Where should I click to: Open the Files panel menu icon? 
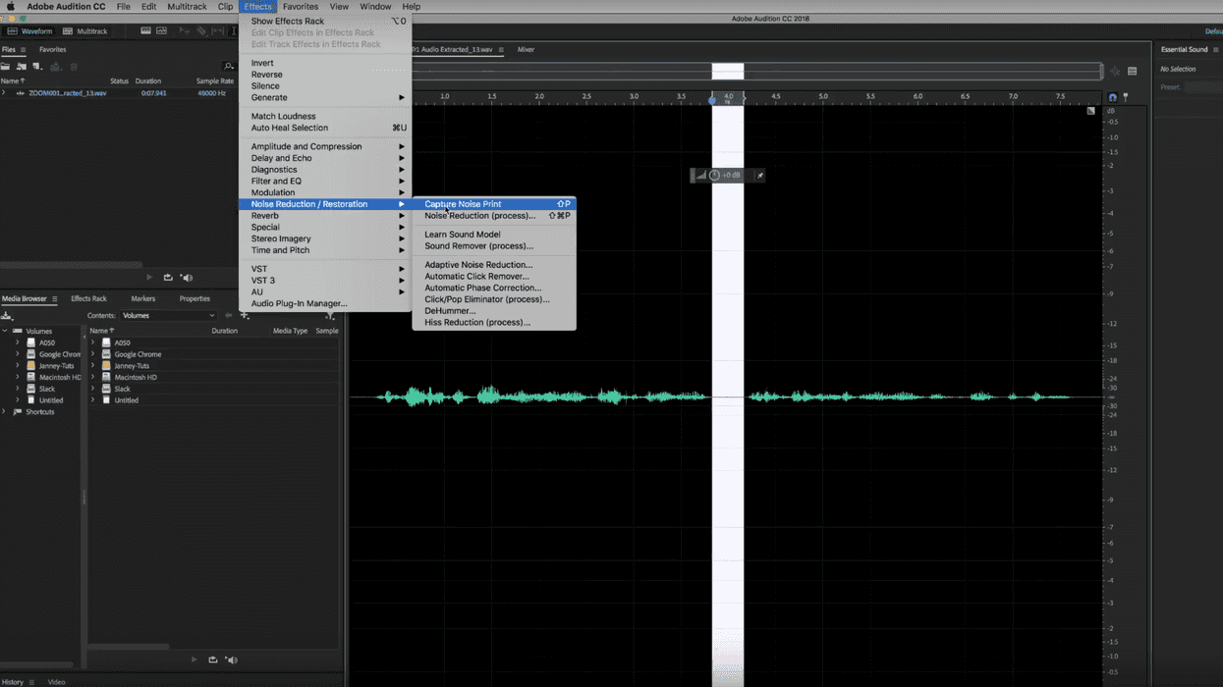[23, 49]
